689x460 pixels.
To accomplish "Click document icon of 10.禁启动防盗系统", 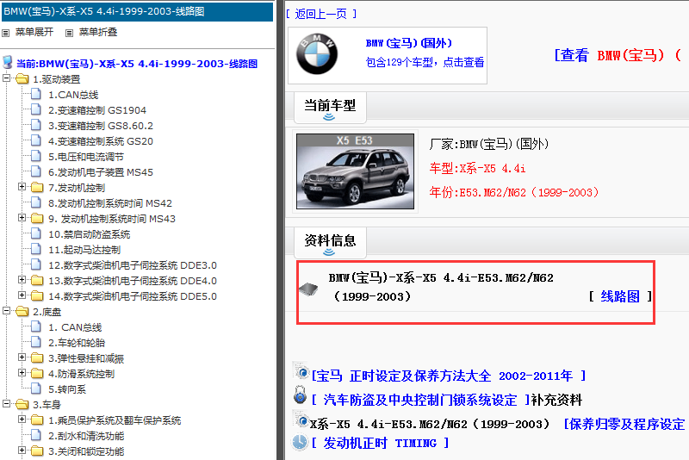I will (36, 233).
